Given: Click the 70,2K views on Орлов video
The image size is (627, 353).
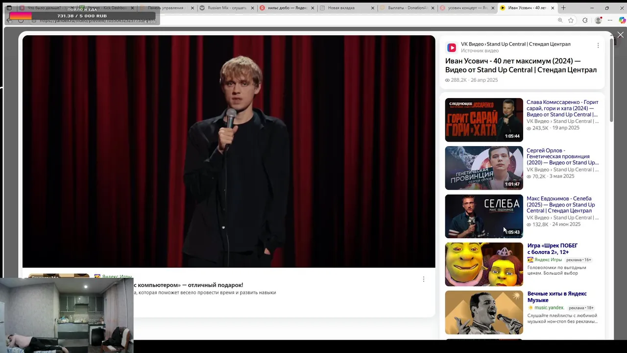Looking at the screenshot, I should tap(539, 176).
